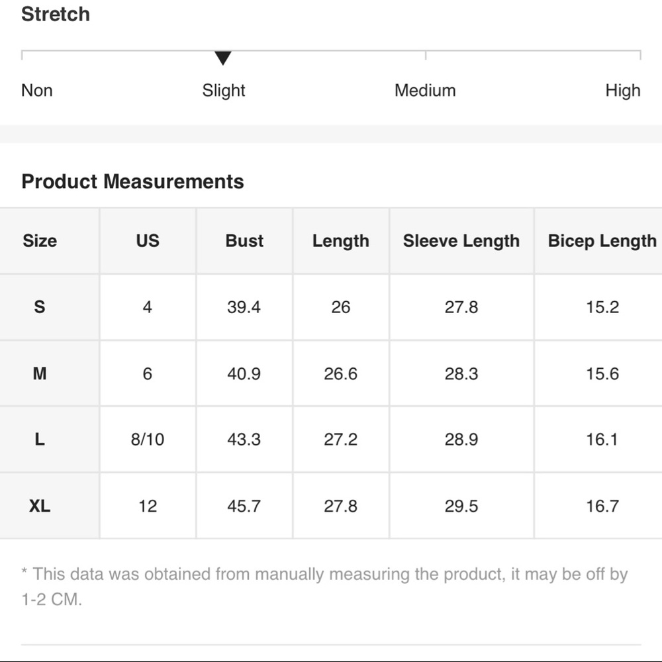Click the black Stretch indicator triangle
Screen dimensions: 662x662
click(x=223, y=58)
